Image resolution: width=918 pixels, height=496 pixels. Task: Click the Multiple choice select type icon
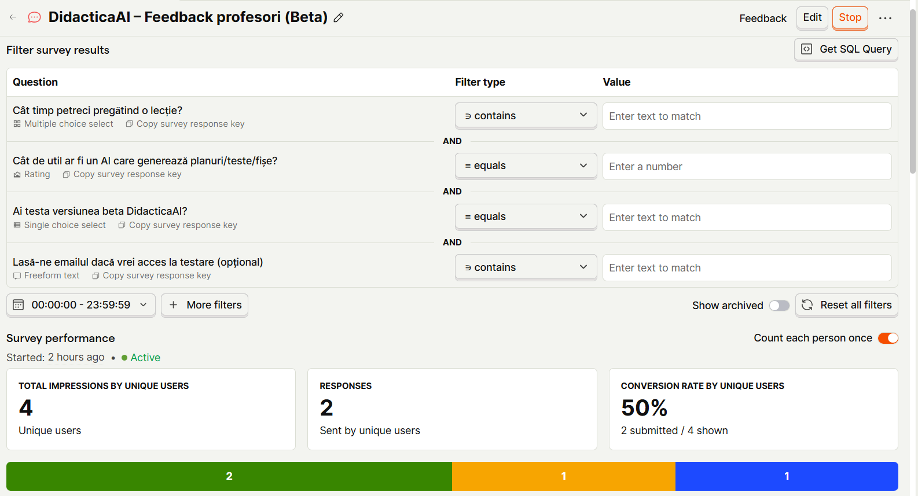click(17, 124)
